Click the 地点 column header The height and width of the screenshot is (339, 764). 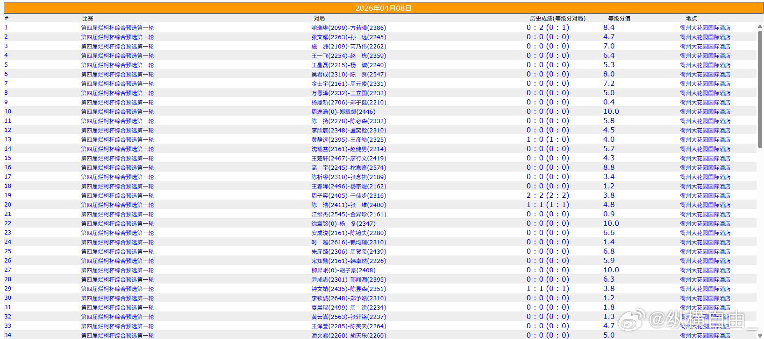click(x=692, y=19)
